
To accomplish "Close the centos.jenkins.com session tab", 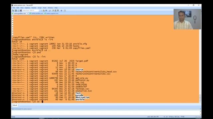I will point(27,14).
